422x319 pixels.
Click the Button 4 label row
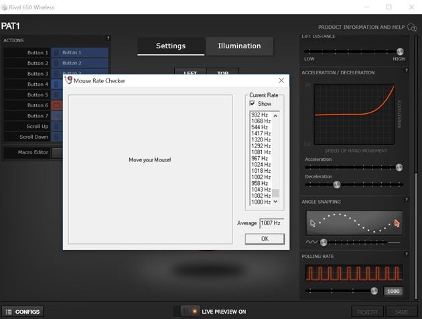tap(27, 84)
